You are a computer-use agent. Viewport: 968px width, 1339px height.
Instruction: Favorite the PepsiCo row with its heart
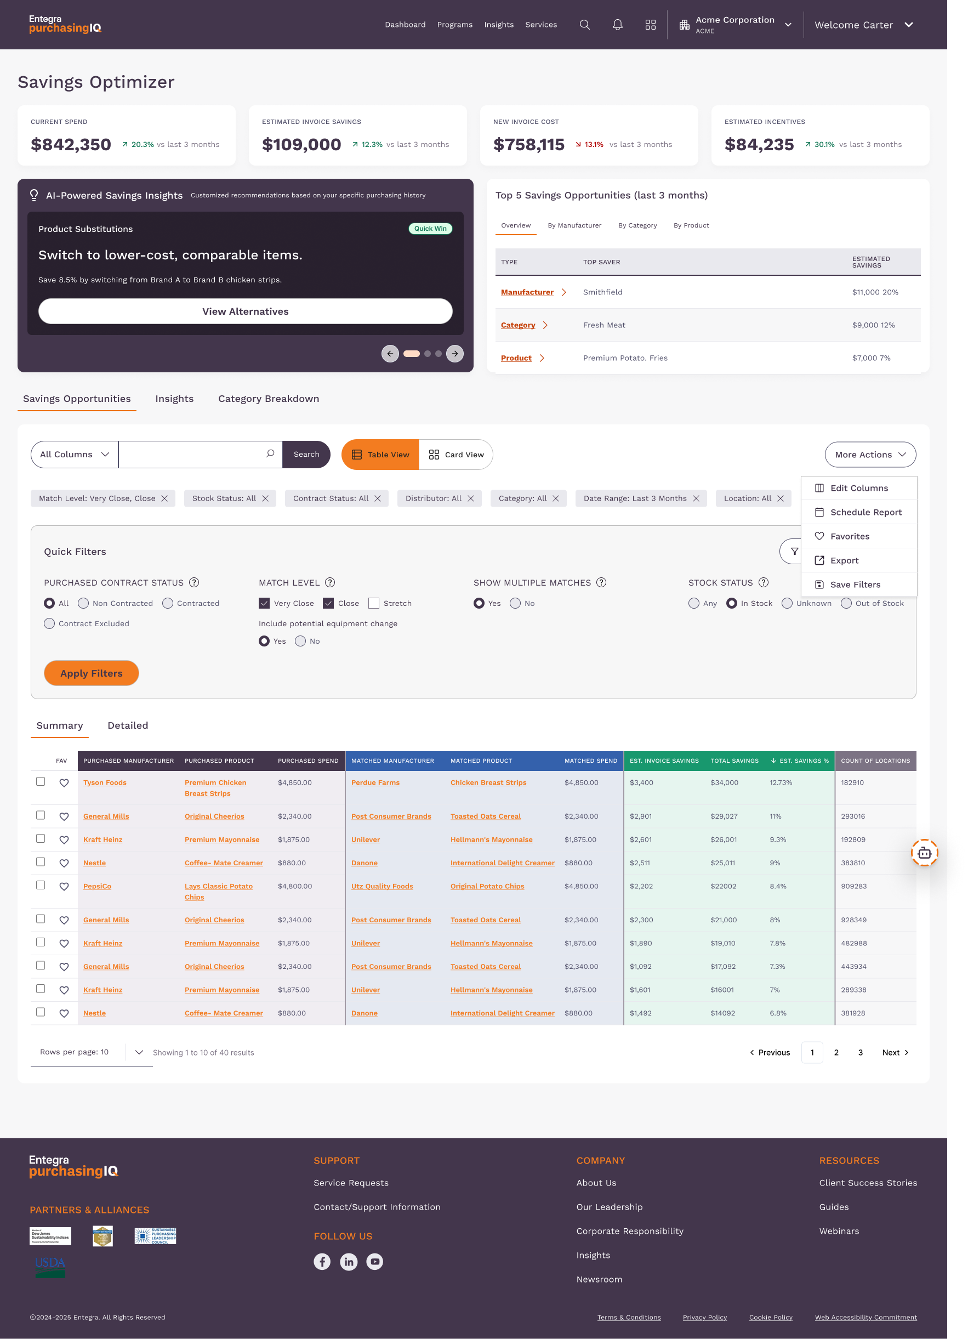coord(64,886)
